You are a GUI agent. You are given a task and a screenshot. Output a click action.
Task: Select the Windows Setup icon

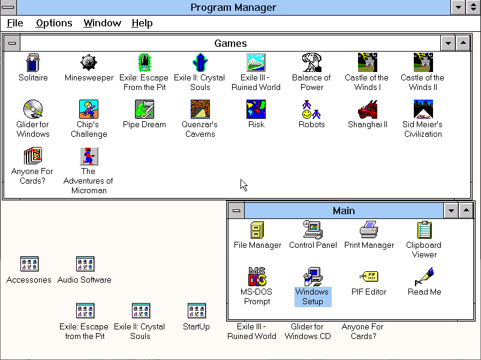pos(313,277)
